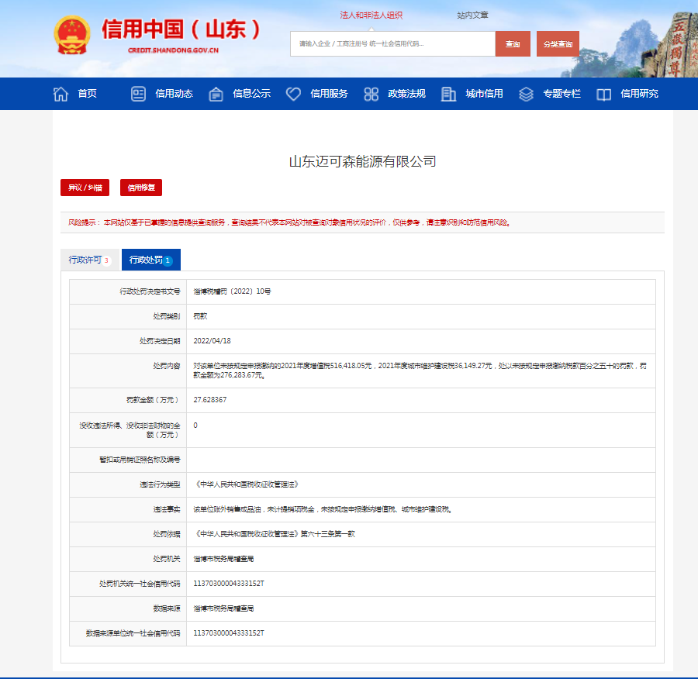Click the 风险提示 warning notice text
Screen dimensions: 698x679
(289, 222)
